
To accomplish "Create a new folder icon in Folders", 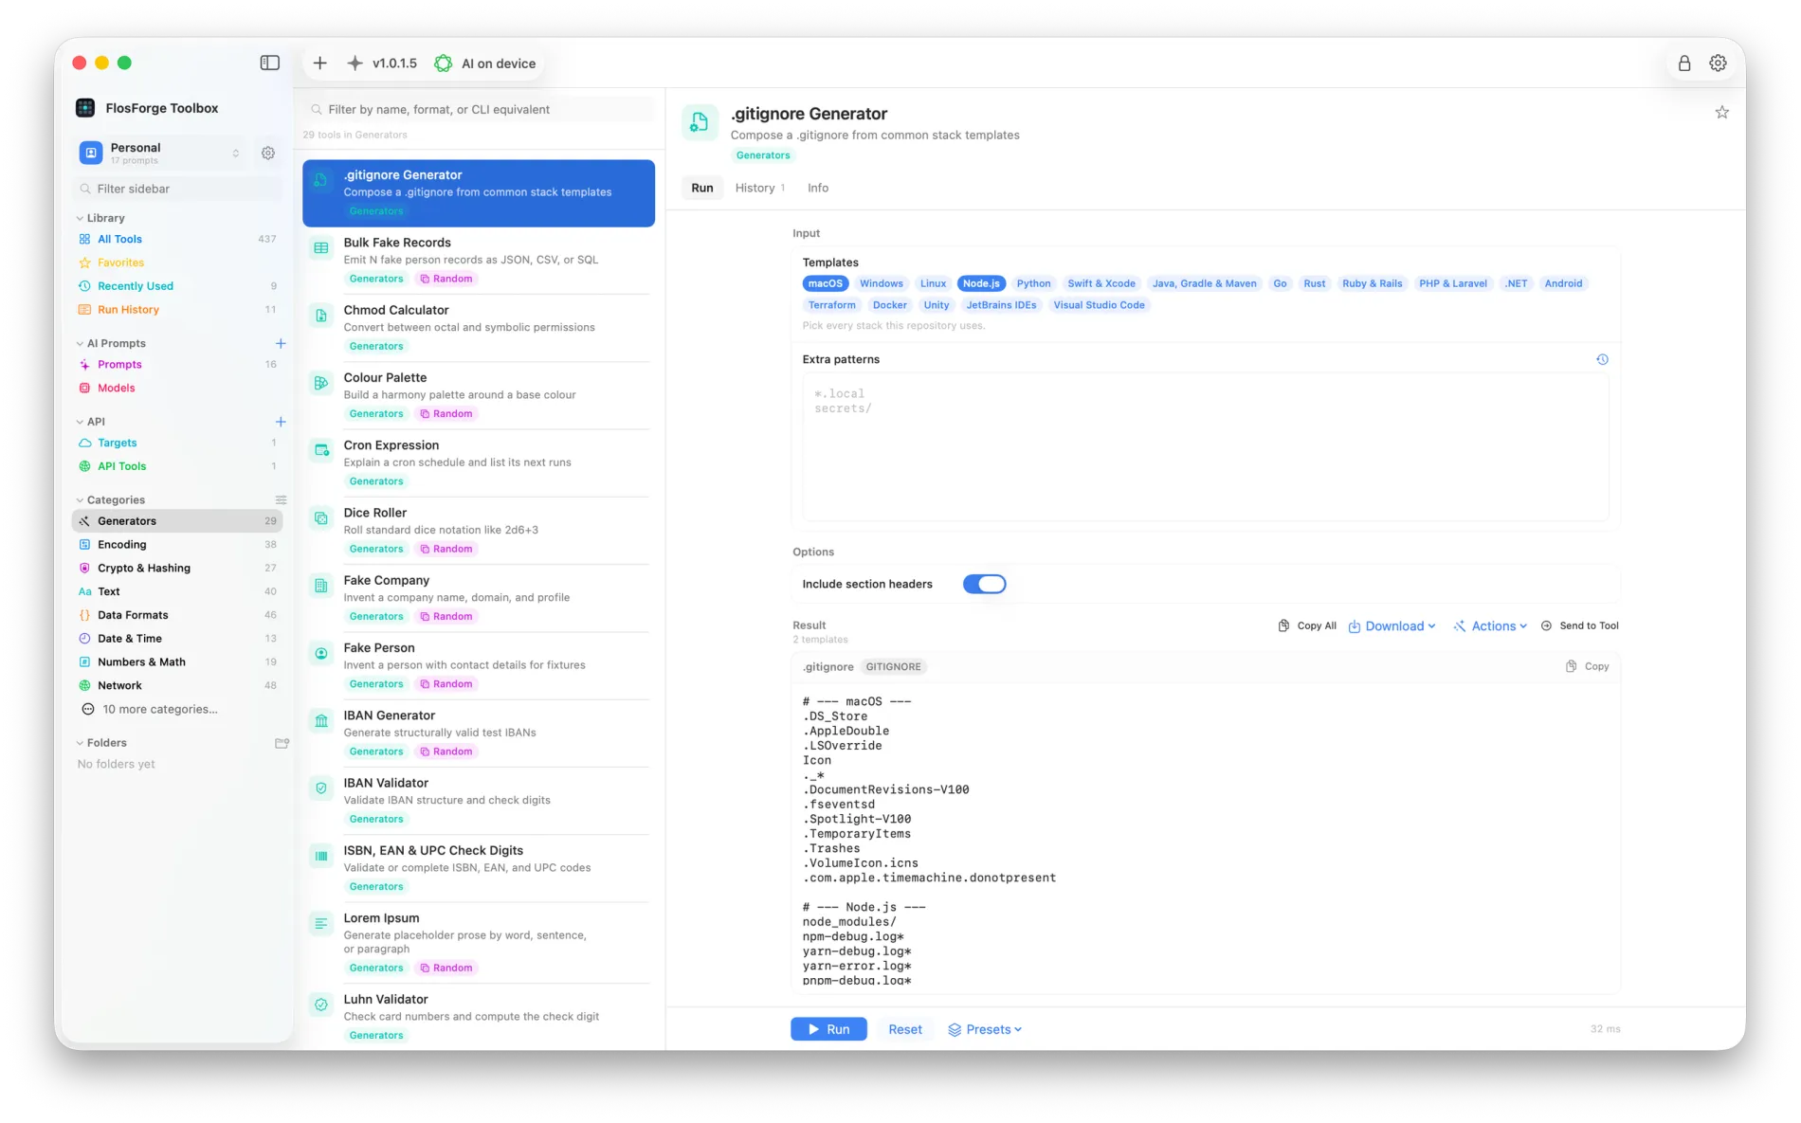I will point(282,743).
